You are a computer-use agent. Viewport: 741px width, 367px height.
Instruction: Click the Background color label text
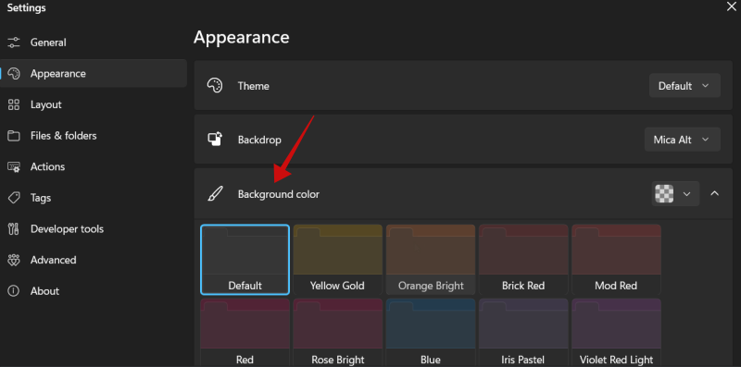(x=279, y=194)
